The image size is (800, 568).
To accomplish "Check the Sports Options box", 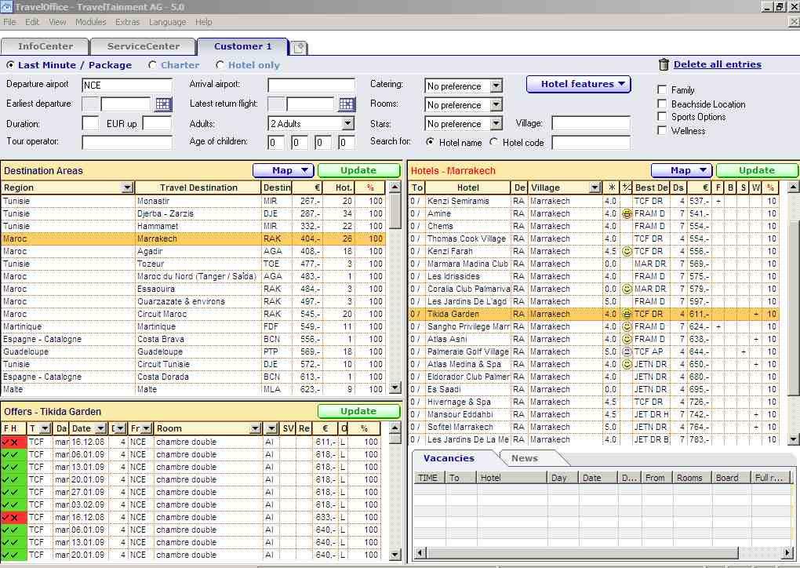I will coord(662,116).
